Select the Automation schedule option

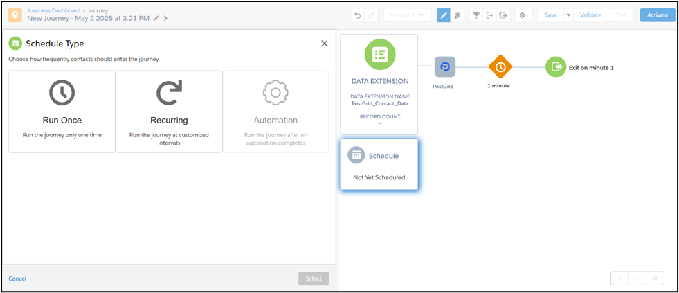coord(275,112)
